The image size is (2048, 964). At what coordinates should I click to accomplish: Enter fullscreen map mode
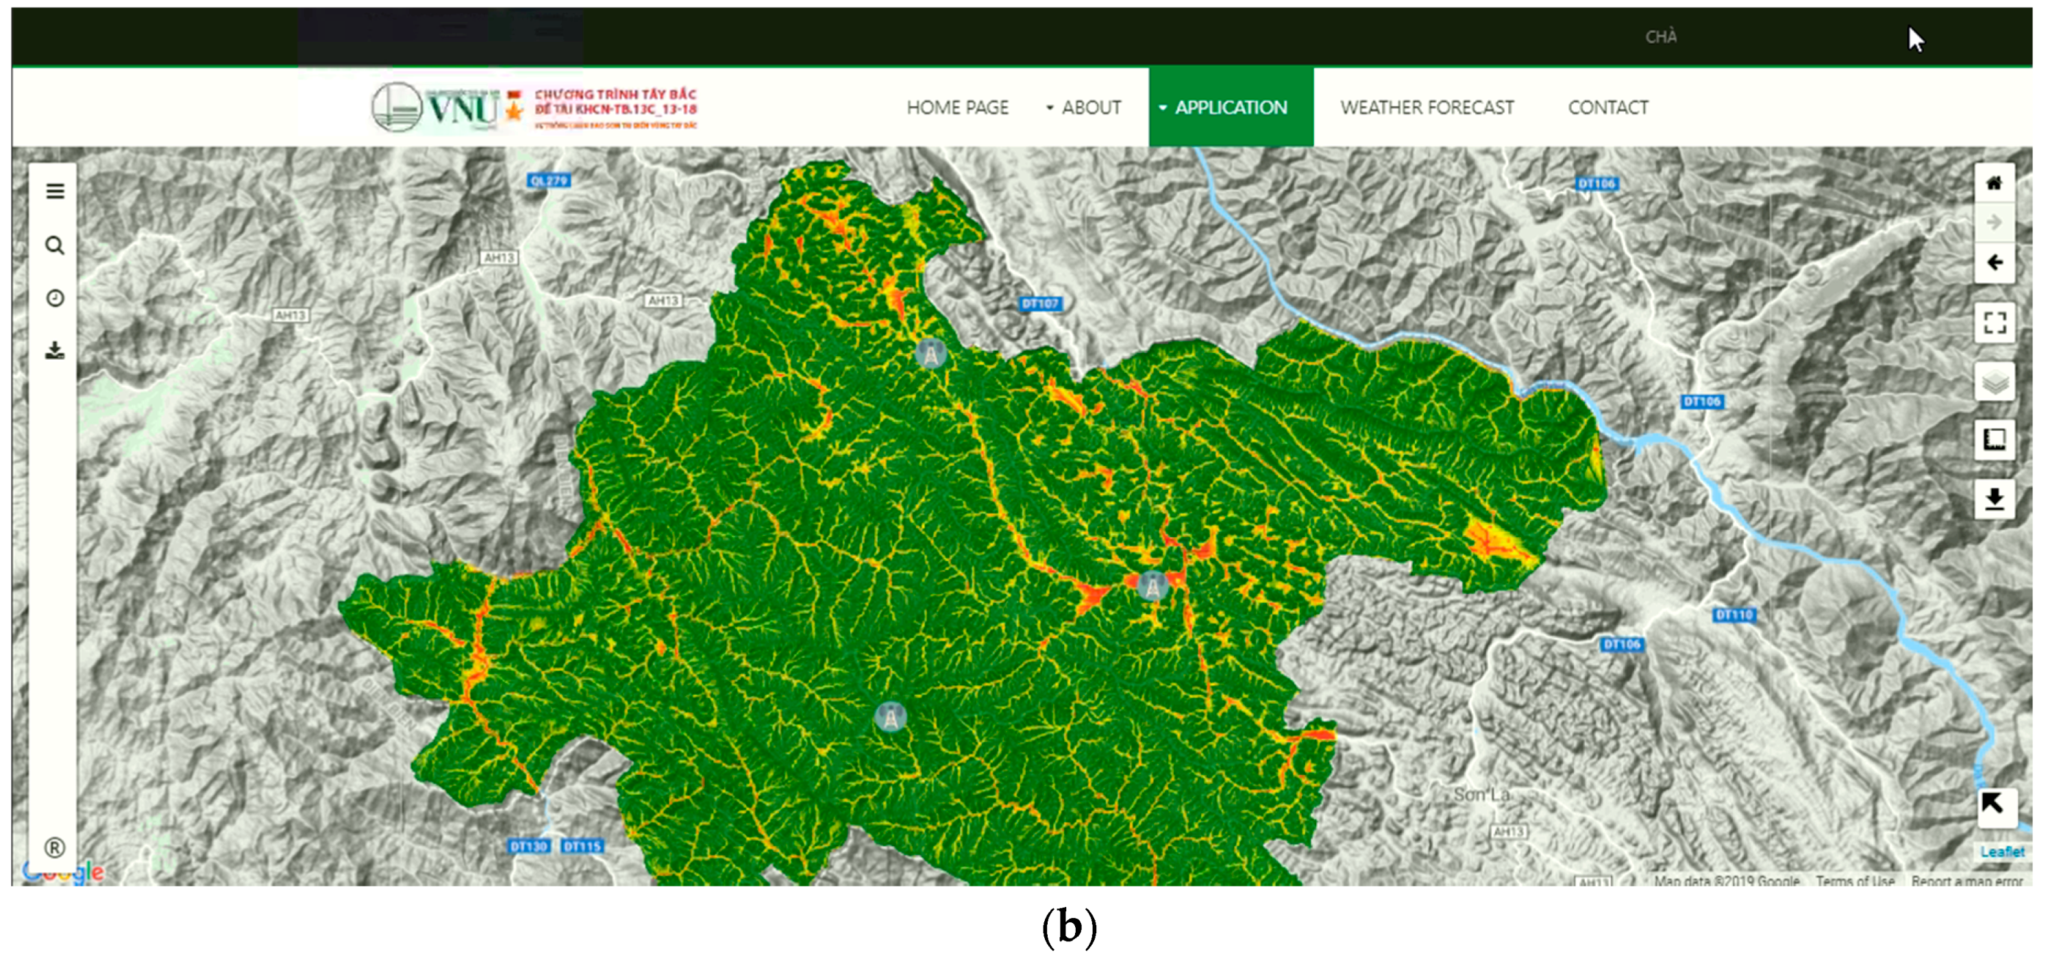(1993, 323)
